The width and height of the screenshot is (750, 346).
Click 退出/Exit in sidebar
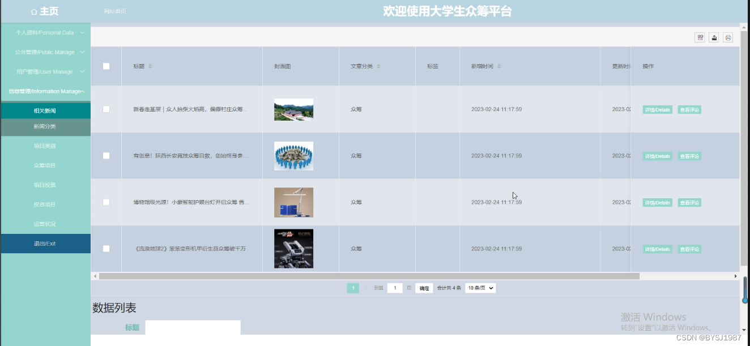(x=45, y=244)
